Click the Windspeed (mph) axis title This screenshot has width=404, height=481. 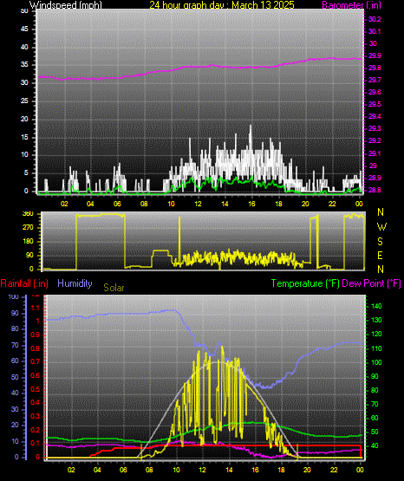pyautogui.click(x=65, y=4)
